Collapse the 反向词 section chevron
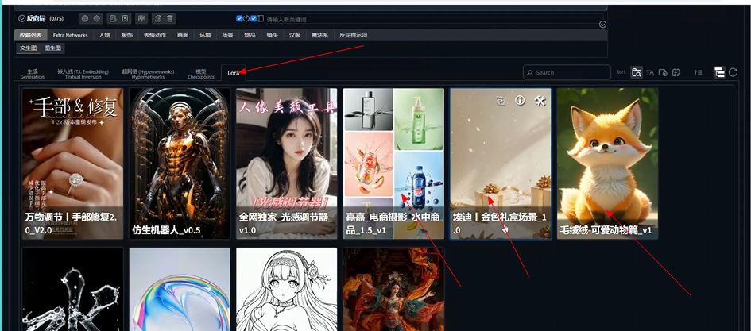Screen dimensions: 751x331 pos(21,19)
